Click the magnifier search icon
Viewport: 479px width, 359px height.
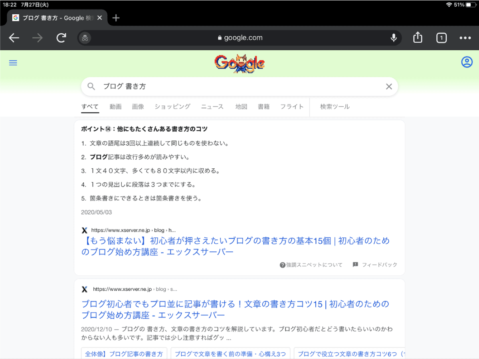(x=91, y=87)
